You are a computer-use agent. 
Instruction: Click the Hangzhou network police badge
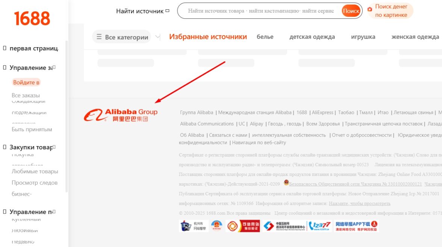[194, 226]
